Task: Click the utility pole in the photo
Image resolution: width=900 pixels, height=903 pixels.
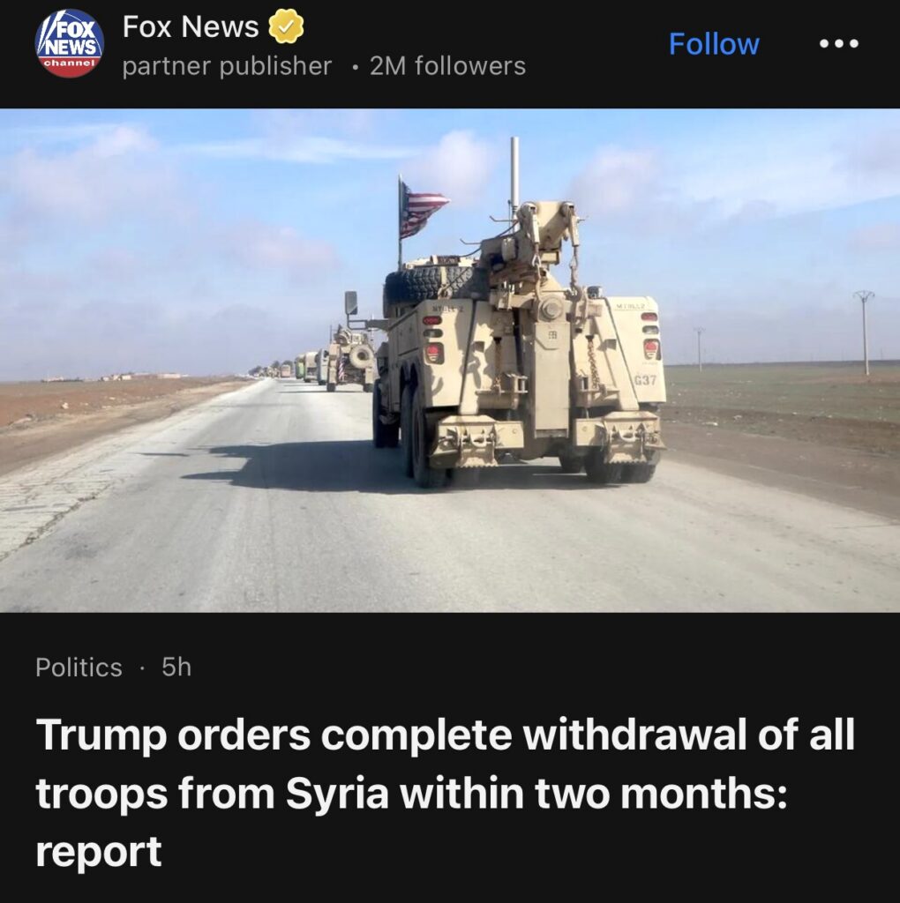Action: tap(865, 332)
